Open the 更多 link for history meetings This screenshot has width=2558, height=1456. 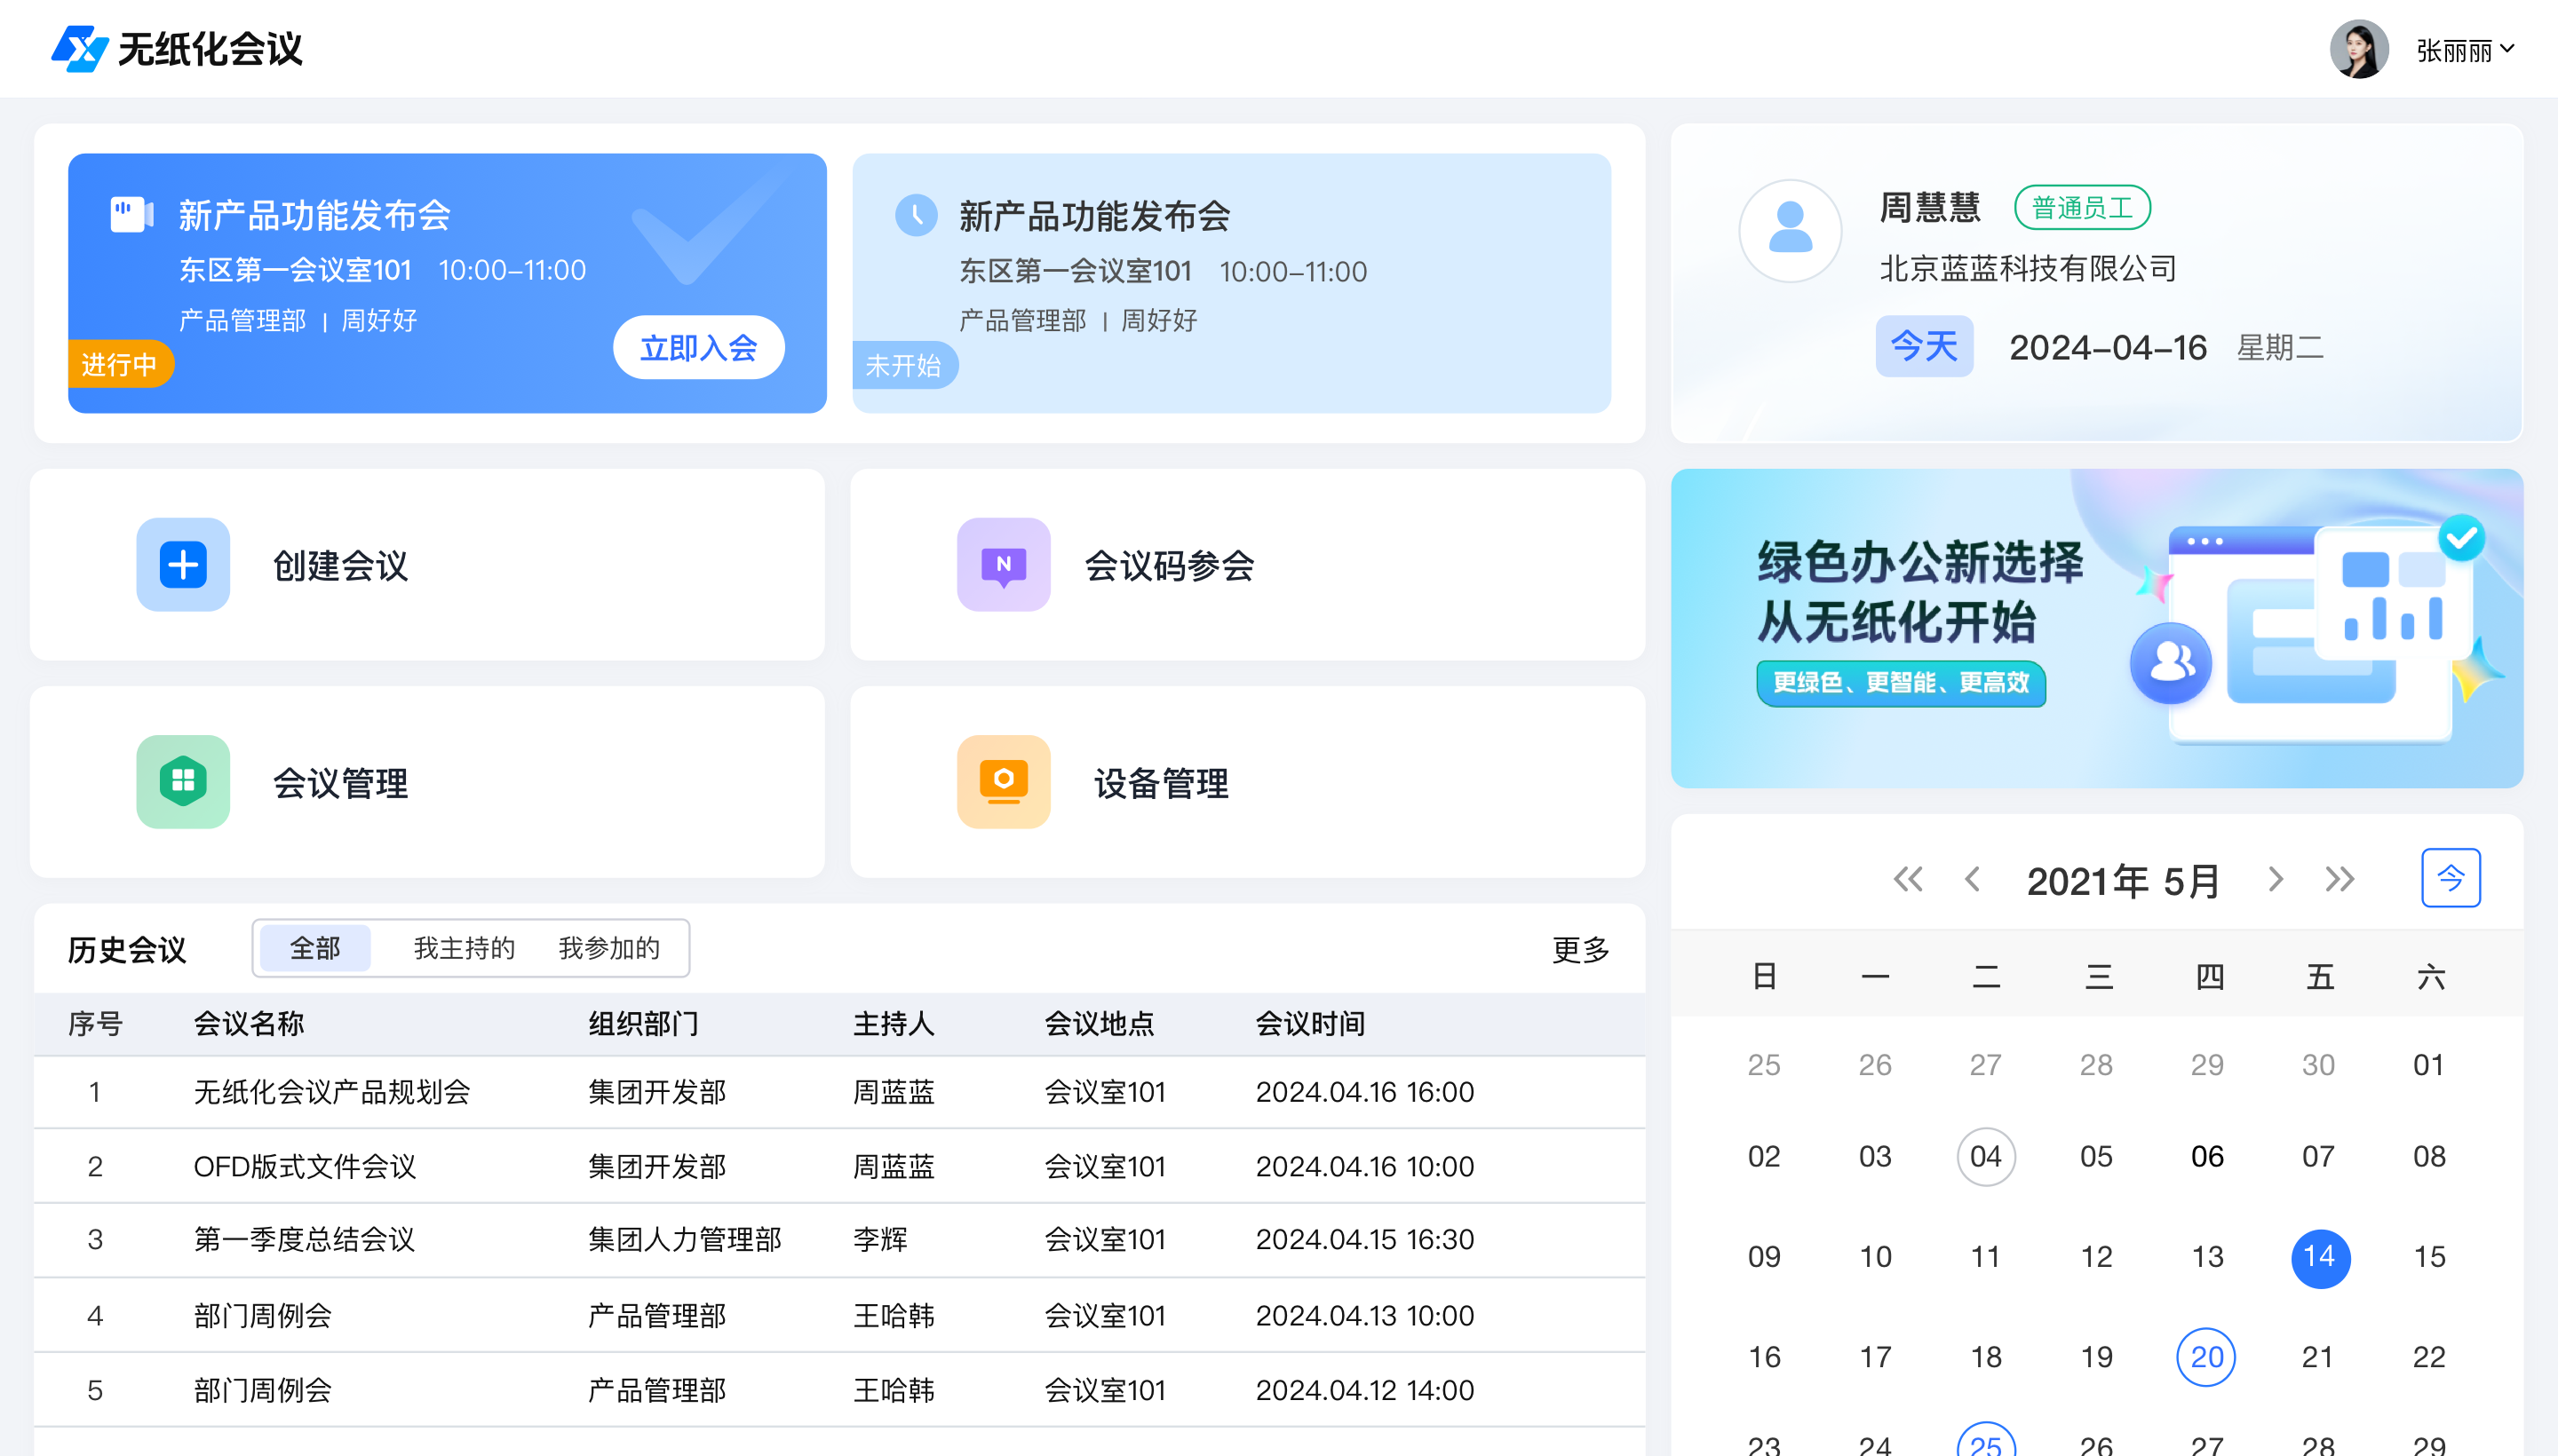point(1581,950)
